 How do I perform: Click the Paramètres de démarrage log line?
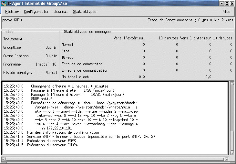coord(71,103)
